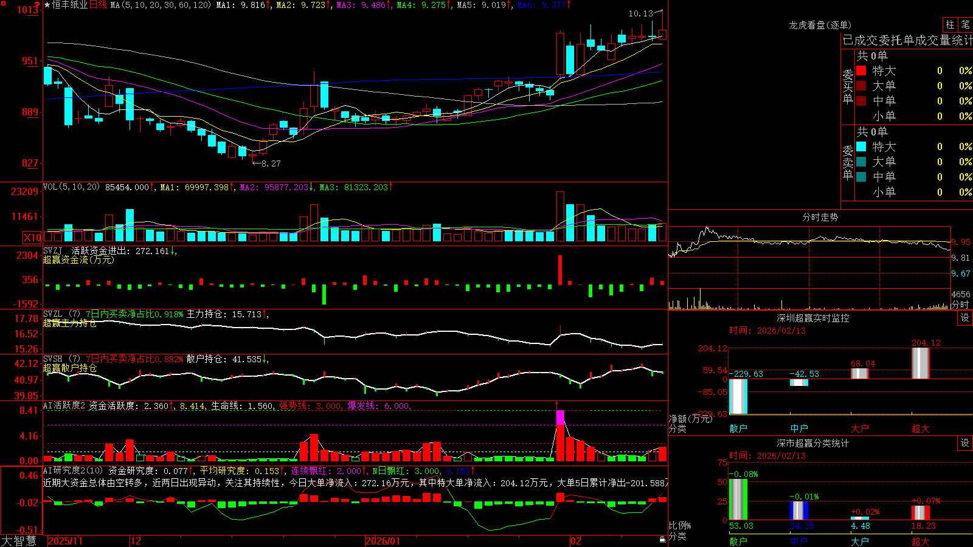Click the bright red 特大 buy-order swatch
973x547 pixels.
coord(861,71)
